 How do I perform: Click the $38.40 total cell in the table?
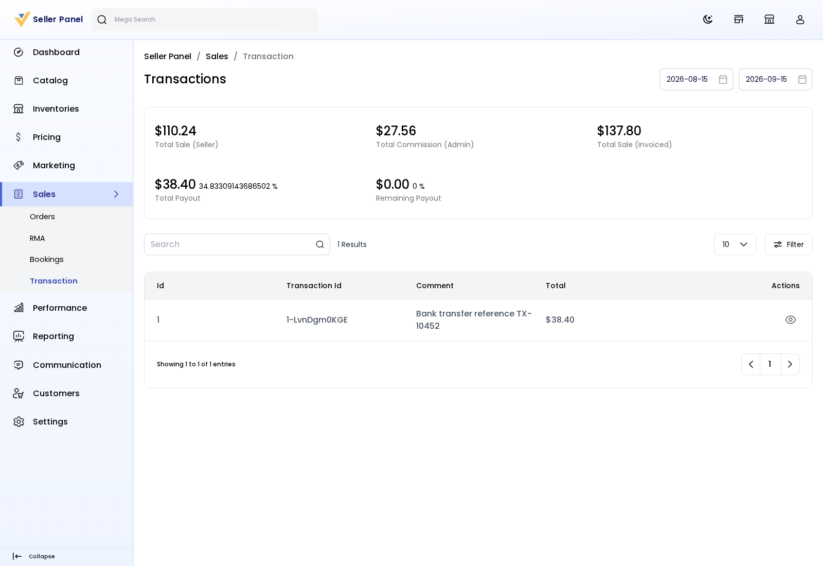click(x=560, y=320)
